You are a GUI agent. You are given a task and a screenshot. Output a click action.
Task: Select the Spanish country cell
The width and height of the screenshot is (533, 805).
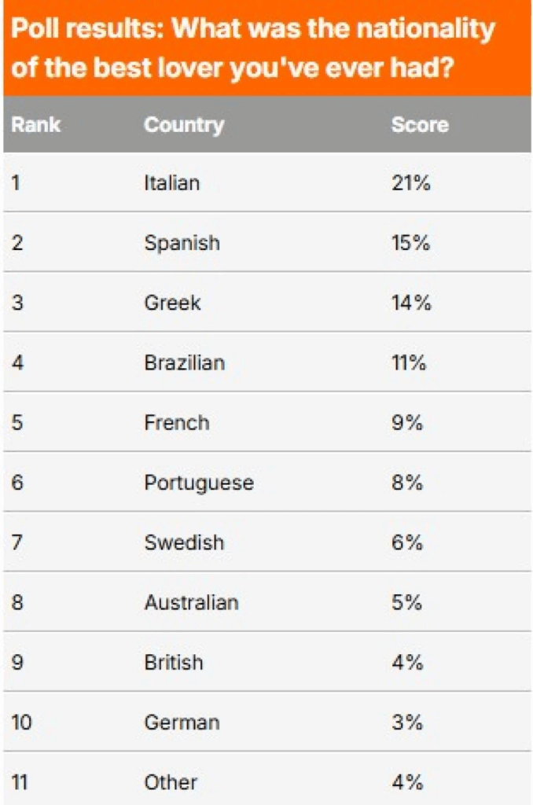(x=182, y=243)
